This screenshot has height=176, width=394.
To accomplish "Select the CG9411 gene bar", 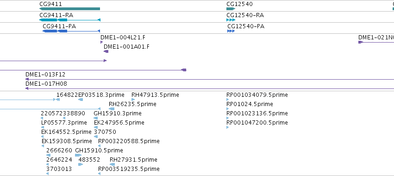I will point(69,9).
